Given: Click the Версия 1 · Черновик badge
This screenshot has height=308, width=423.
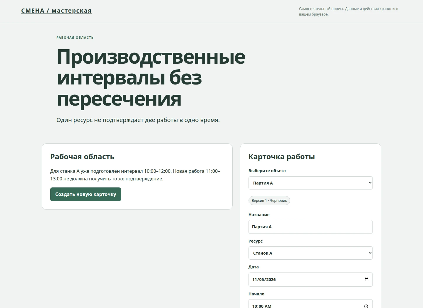Looking at the screenshot, I should [269, 200].
